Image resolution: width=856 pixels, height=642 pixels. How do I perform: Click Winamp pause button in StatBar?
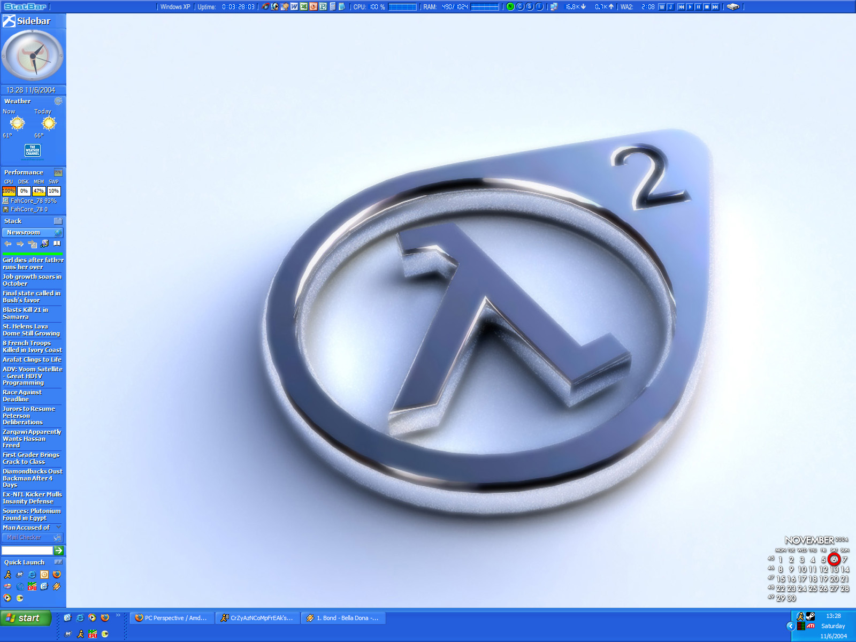point(698,6)
